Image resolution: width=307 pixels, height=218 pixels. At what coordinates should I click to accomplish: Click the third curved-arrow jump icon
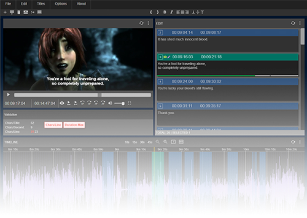point(96,103)
